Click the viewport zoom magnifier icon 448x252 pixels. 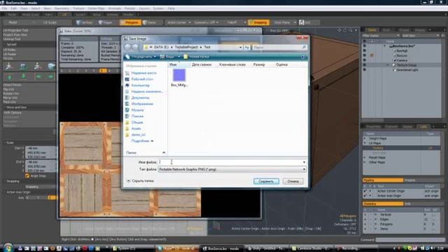[x=350, y=30]
